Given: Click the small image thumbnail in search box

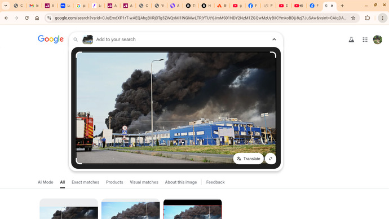Looking at the screenshot, I should point(87,40).
